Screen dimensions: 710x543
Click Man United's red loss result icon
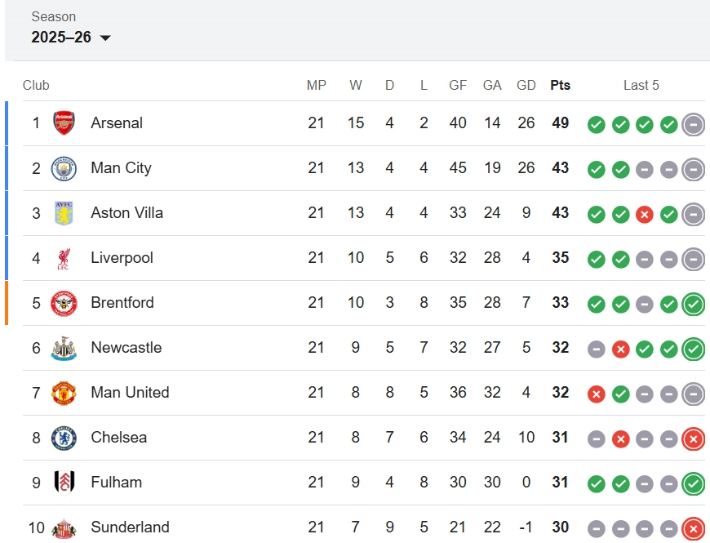[597, 394]
